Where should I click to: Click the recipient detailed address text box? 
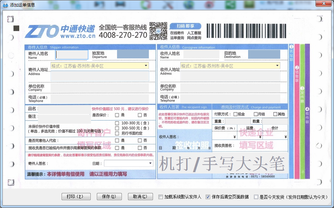pyautogui.click(x=230, y=76)
